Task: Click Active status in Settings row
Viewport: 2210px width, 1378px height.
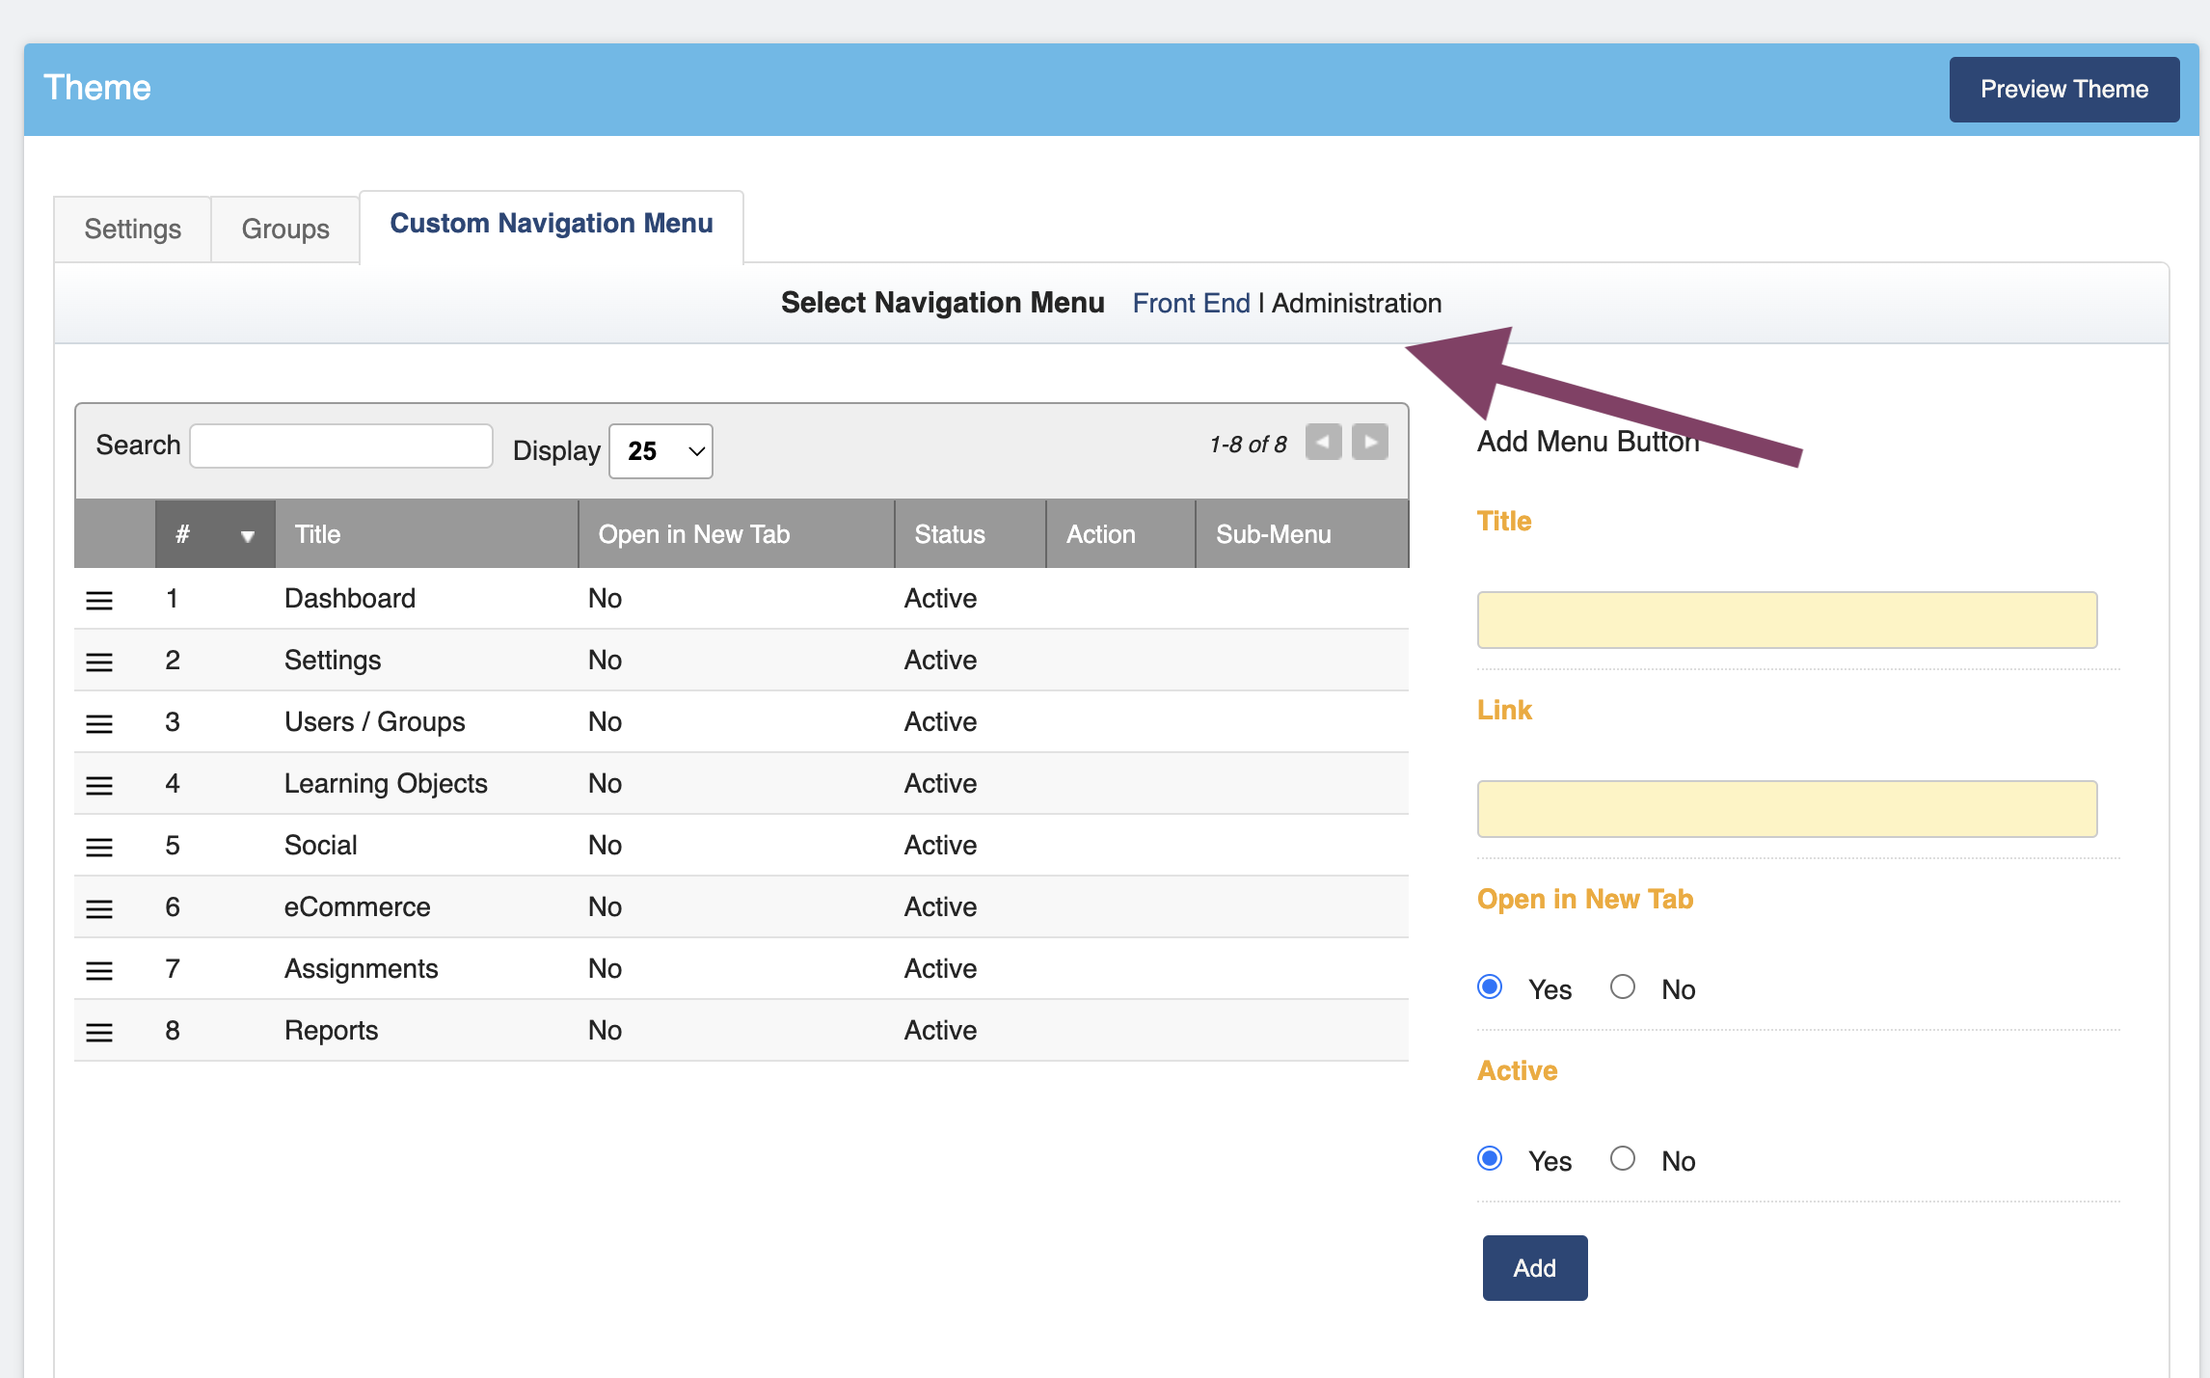Action: pos(940,660)
